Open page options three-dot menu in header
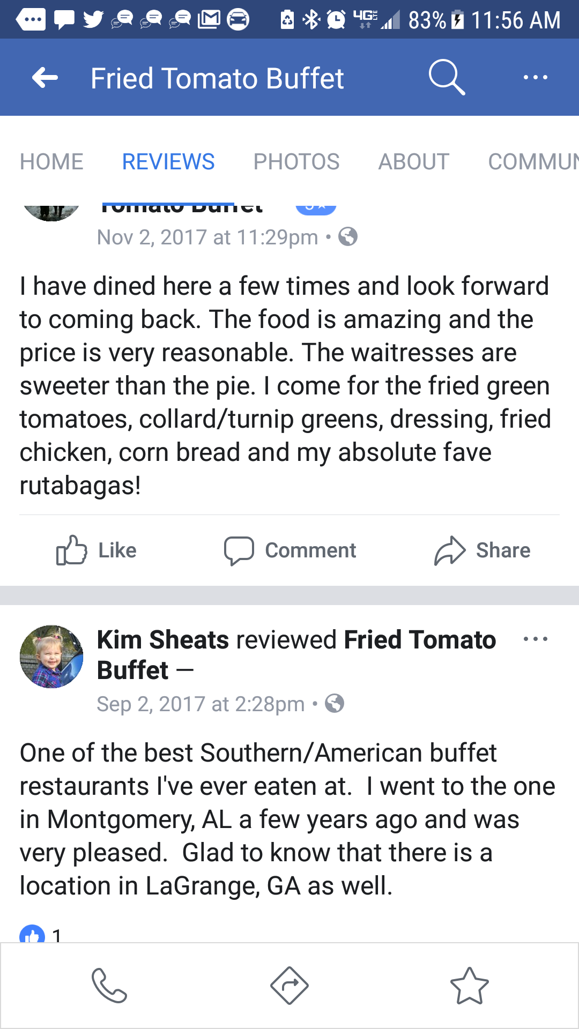The width and height of the screenshot is (579, 1029). click(535, 78)
